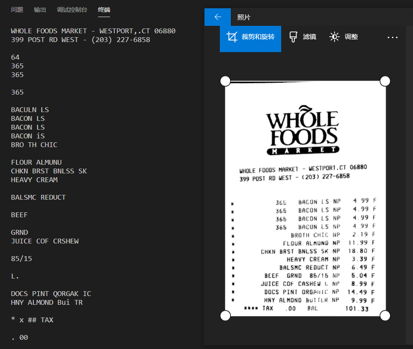The image size is (413, 349).
Task: Open the Adjust option
Action: click(343, 37)
